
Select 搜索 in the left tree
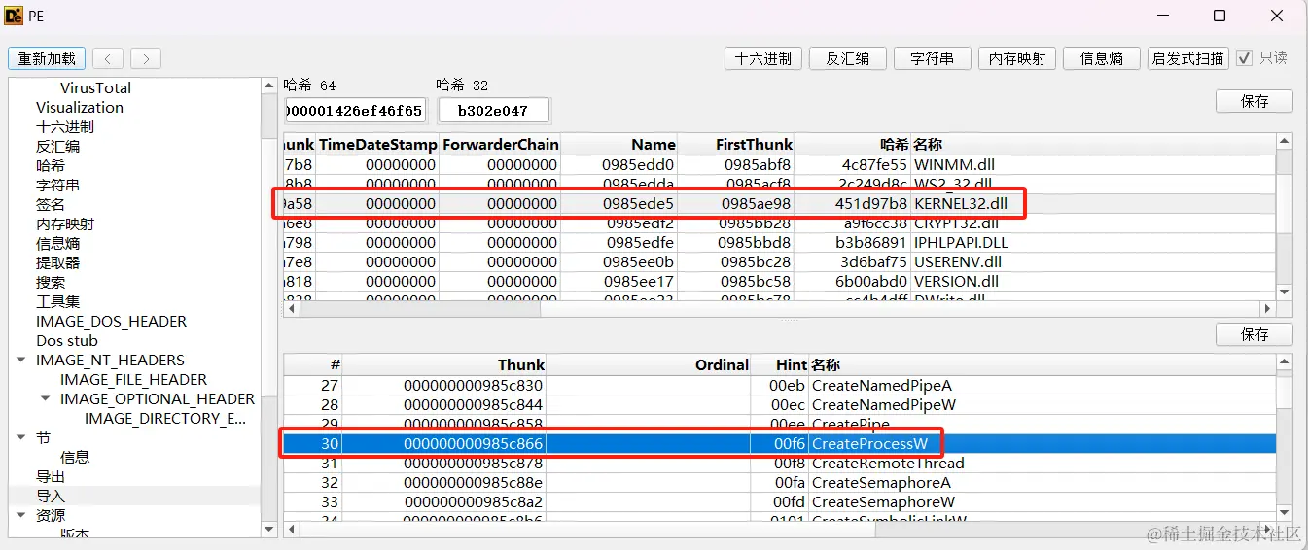pyautogui.click(x=51, y=282)
